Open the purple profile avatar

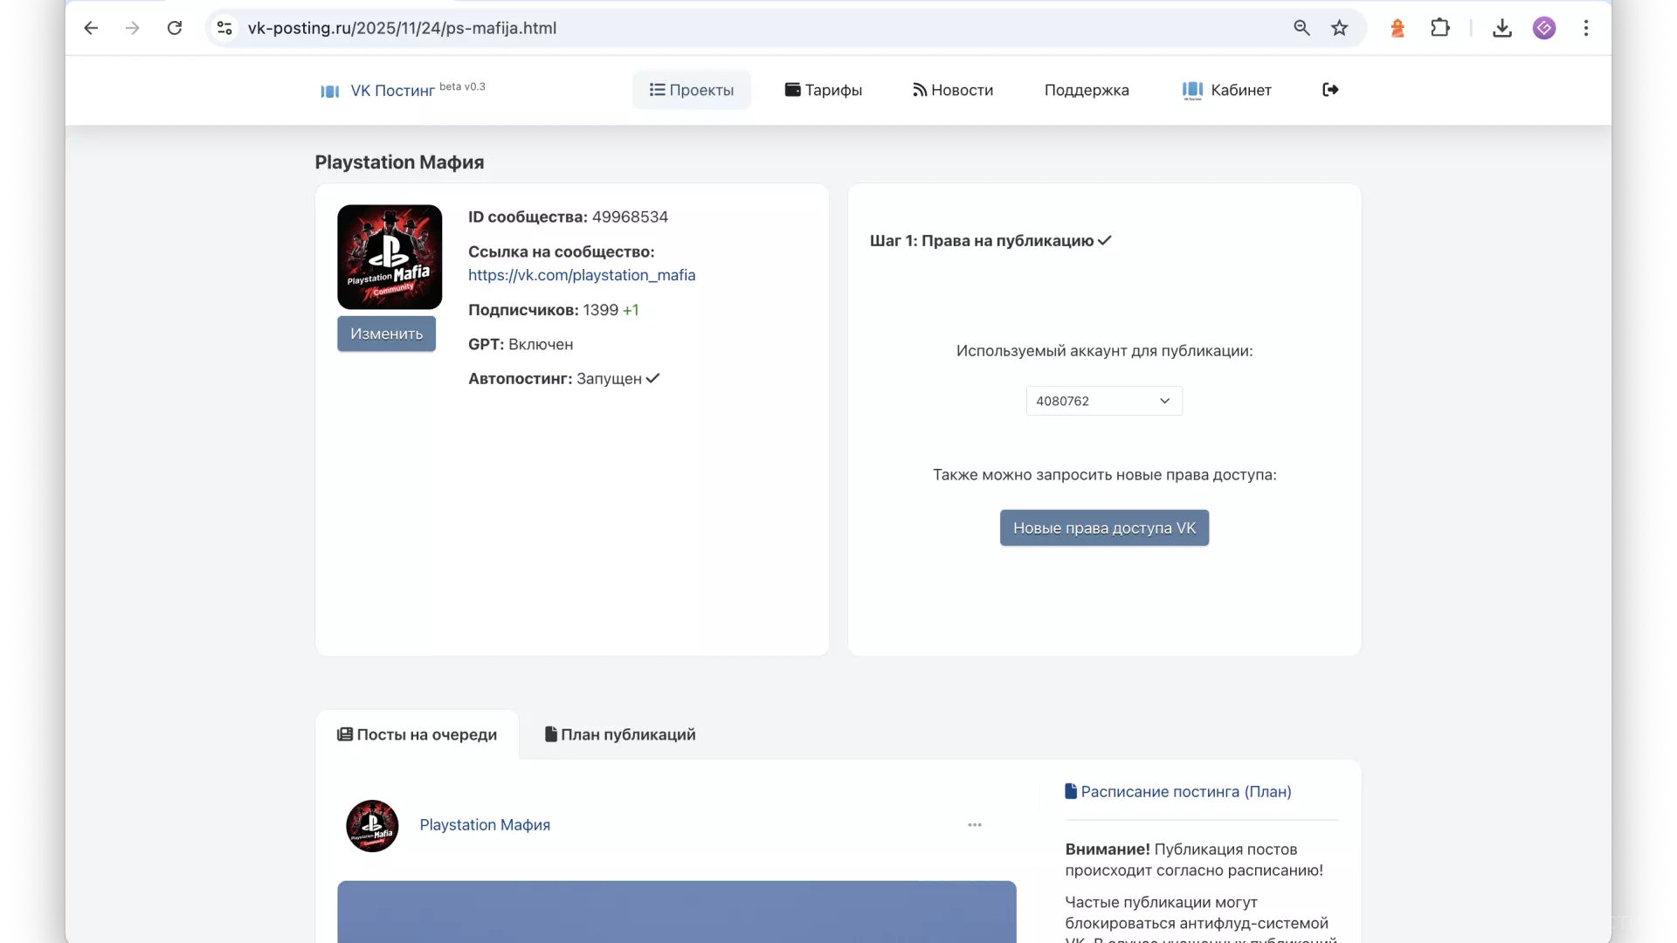1544,28
